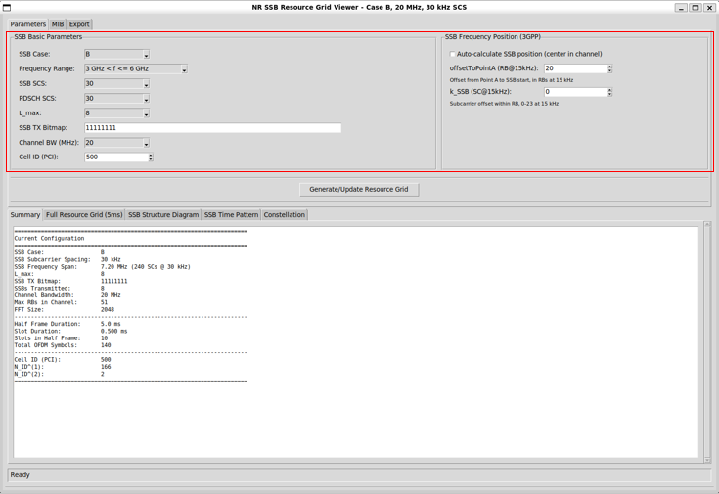This screenshot has height=494, width=719.
Task: Open the SSB Time Pattern tab
Action: point(231,214)
